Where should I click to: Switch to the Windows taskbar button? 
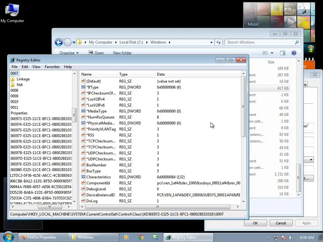tap(94, 237)
